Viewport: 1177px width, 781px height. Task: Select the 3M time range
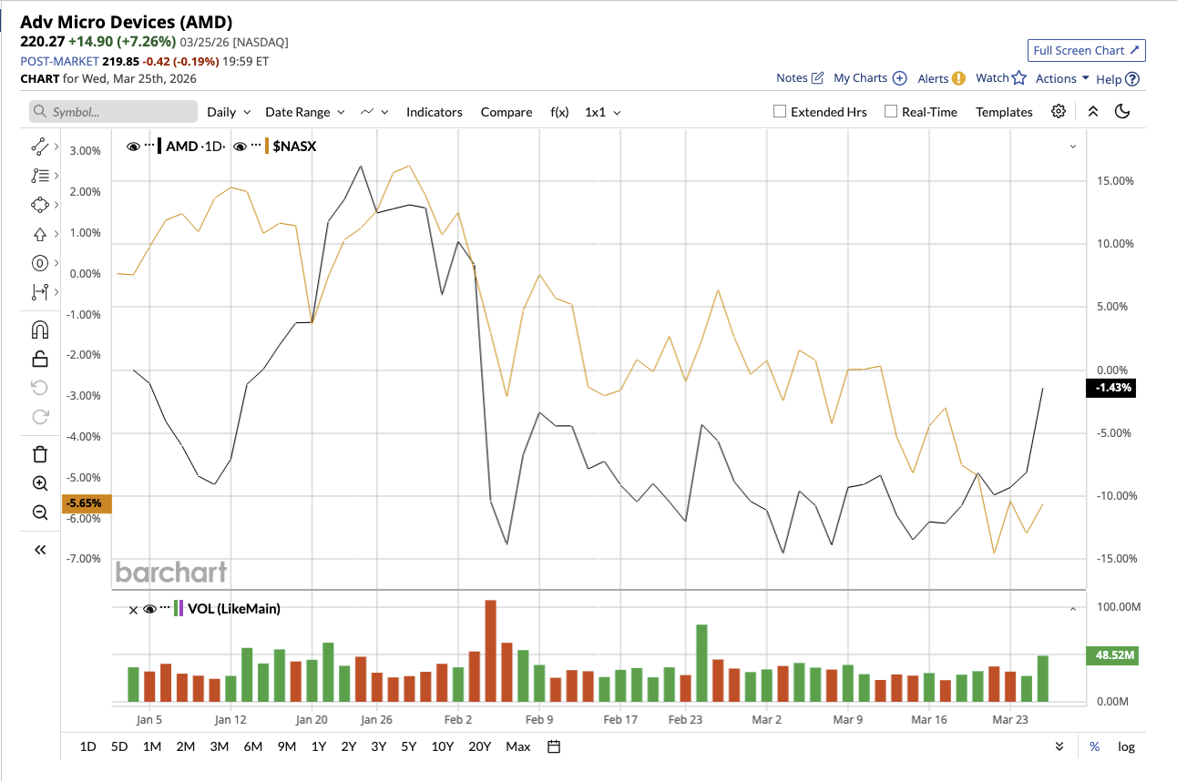coord(219,746)
